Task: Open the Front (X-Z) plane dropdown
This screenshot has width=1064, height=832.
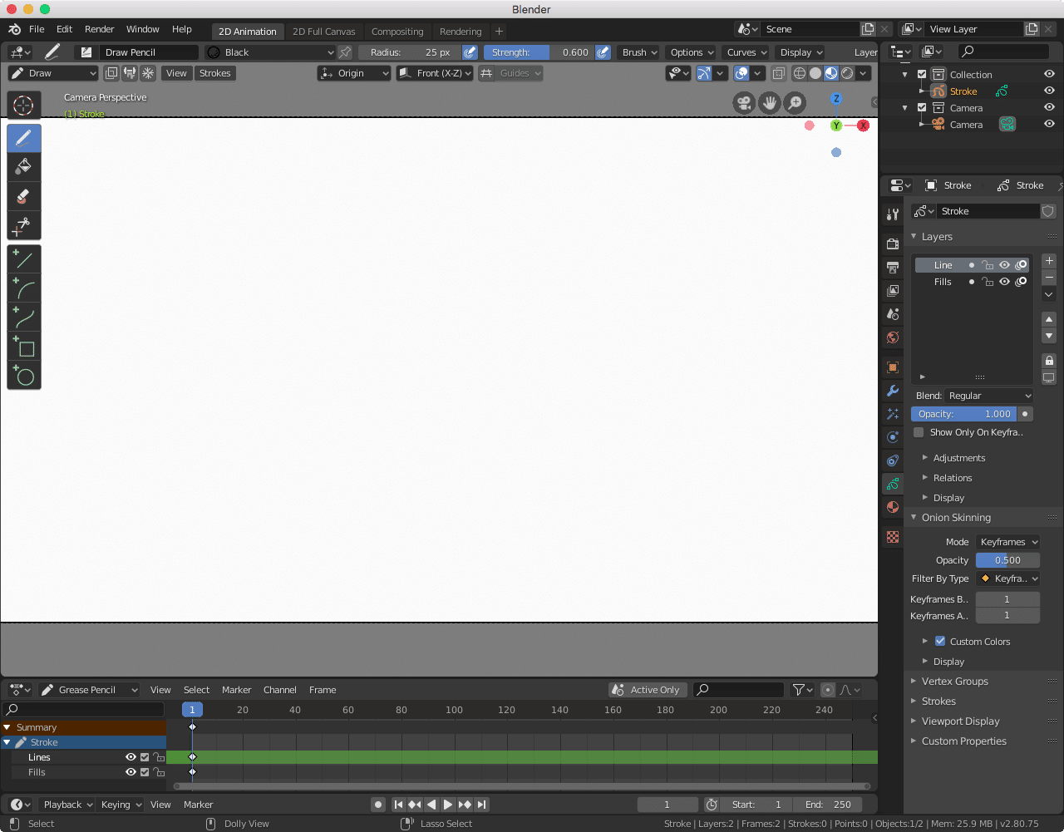Action: click(435, 73)
